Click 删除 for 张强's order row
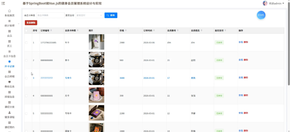This screenshot has height=132, width=290. pyautogui.click(x=246, y=95)
